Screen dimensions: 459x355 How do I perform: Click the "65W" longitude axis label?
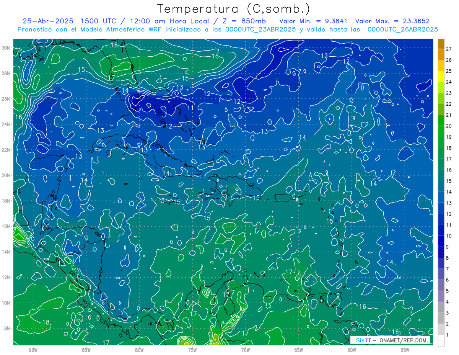point(299,350)
